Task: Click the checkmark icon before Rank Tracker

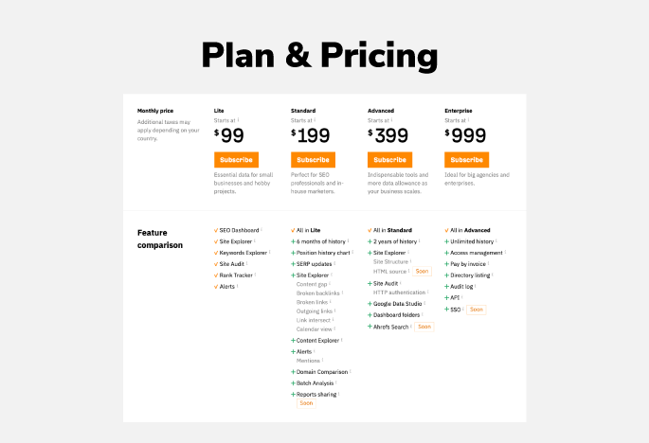Action: point(216,275)
